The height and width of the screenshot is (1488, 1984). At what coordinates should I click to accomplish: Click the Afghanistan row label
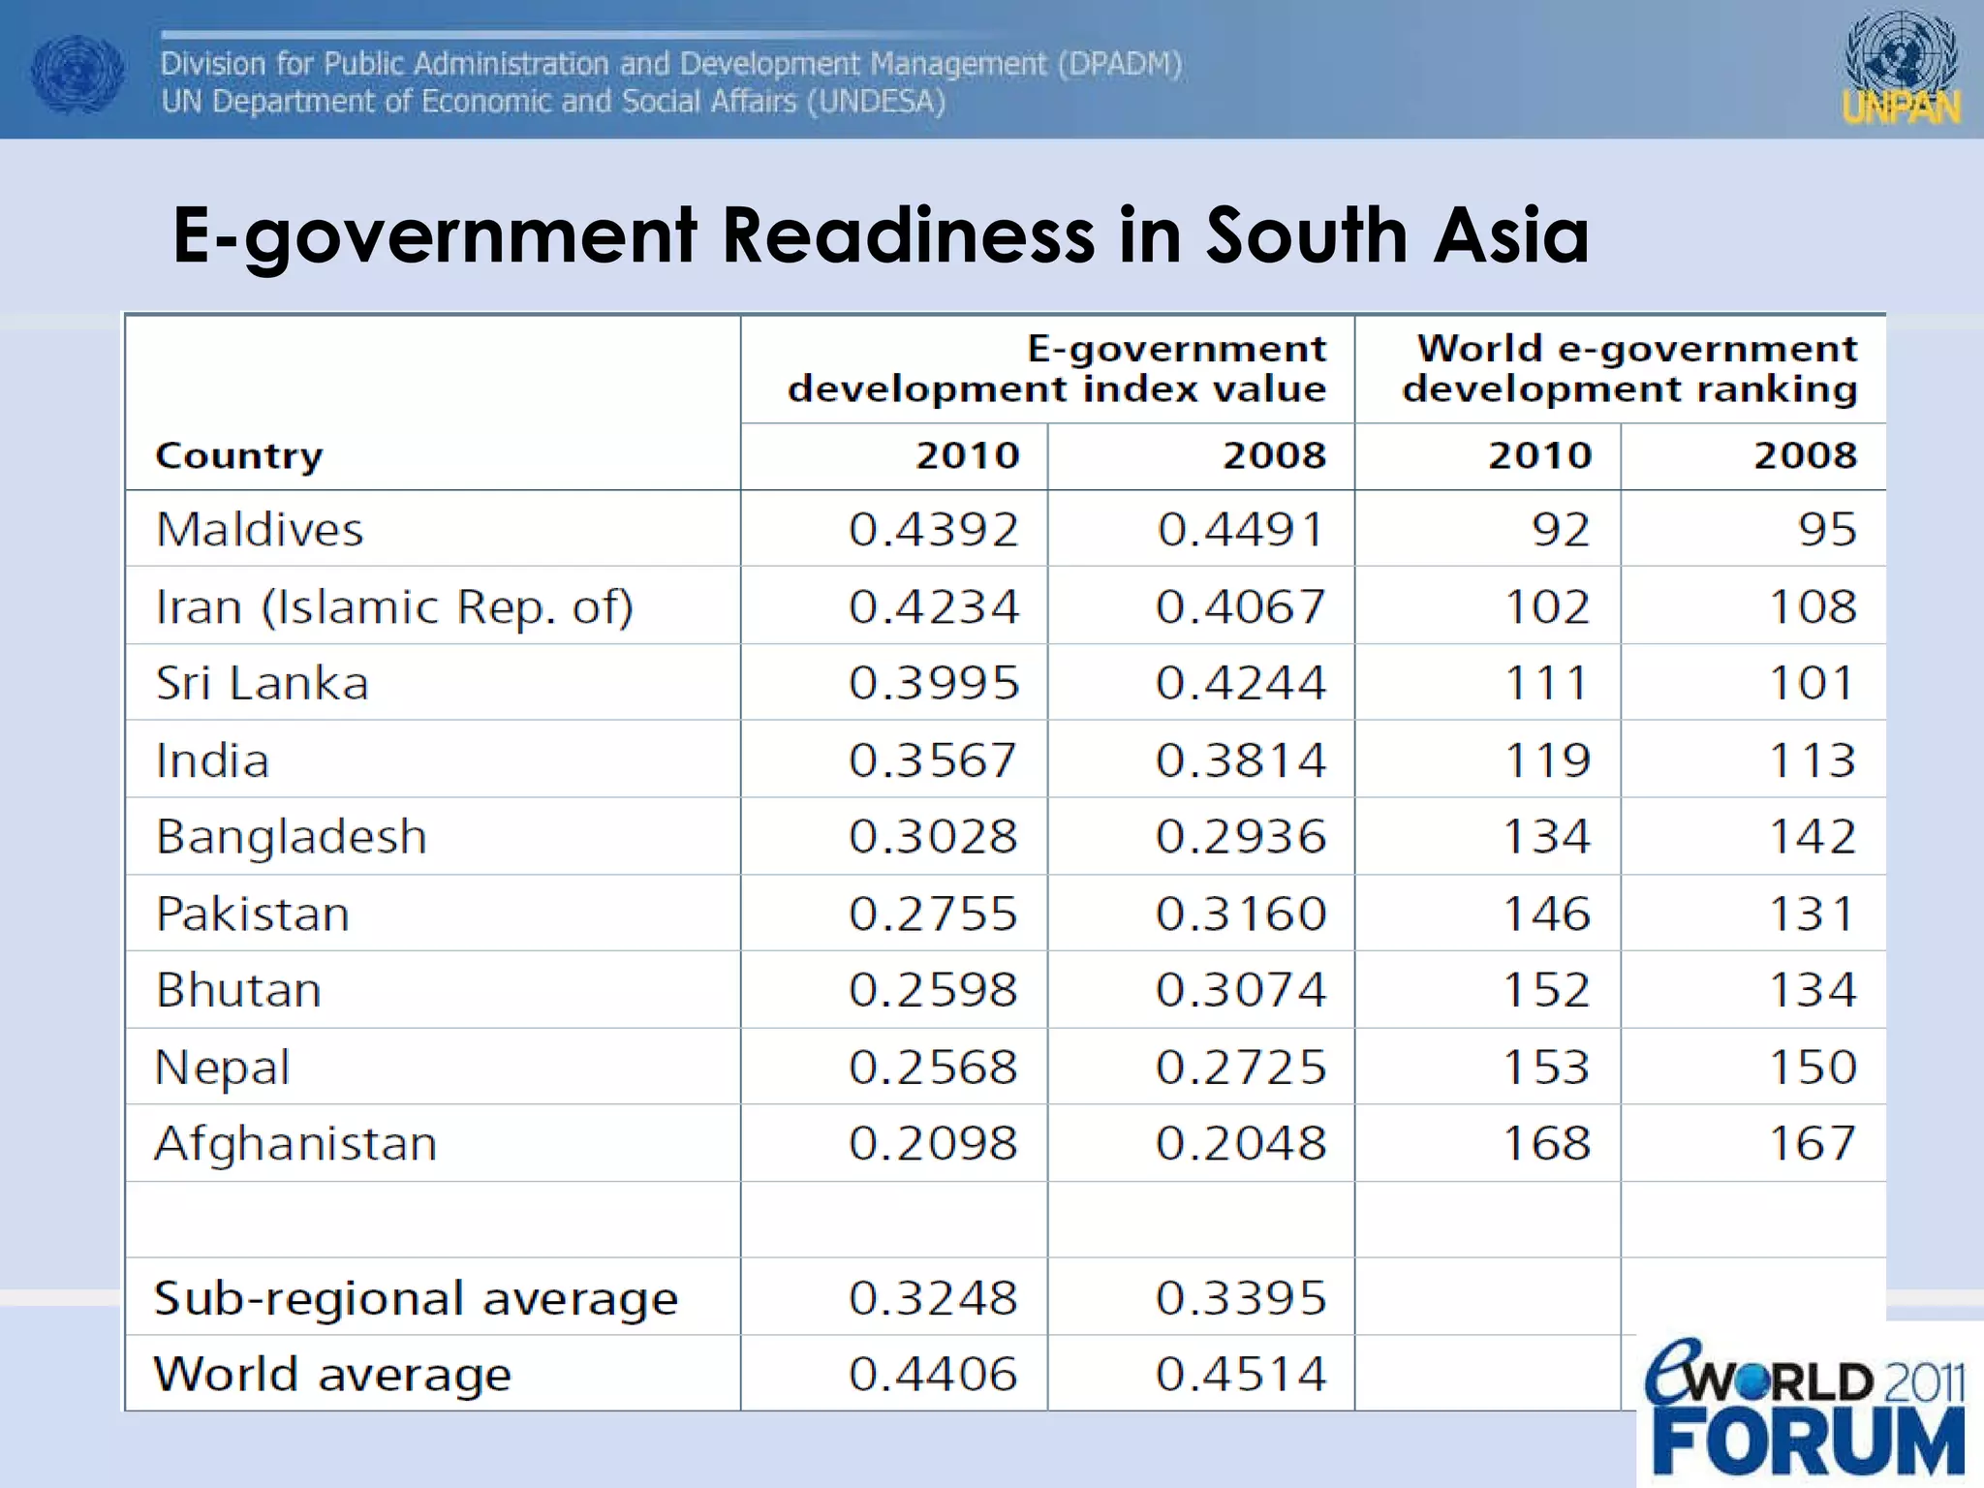point(295,1144)
